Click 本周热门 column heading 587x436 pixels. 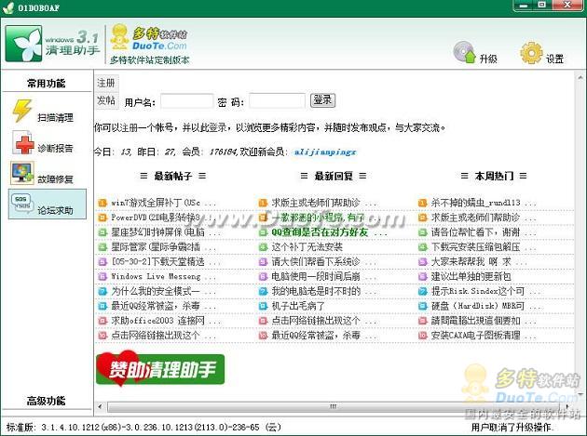tap(494, 176)
